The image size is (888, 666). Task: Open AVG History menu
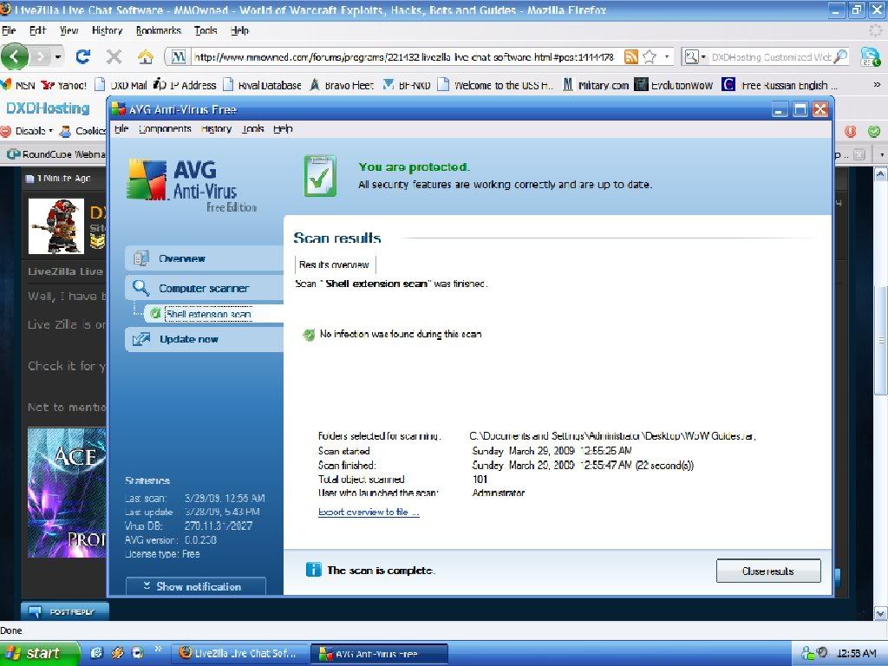216,129
